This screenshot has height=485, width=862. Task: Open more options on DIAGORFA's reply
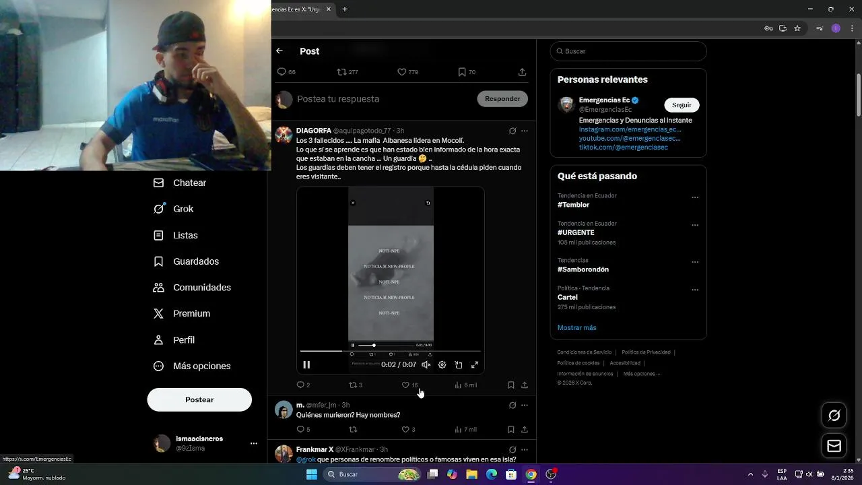pyautogui.click(x=525, y=131)
